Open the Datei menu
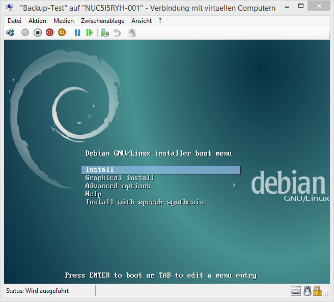 click(14, 21)
